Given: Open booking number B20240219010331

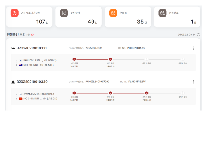Looking at the screenshot, I should coord(32,48).
